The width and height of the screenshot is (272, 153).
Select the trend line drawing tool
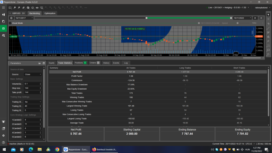pos(268,28)
